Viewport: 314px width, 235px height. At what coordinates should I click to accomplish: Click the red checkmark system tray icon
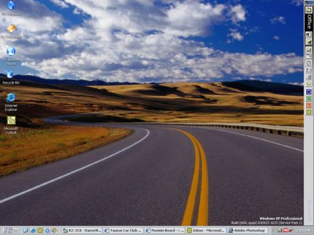coord(290,230)
